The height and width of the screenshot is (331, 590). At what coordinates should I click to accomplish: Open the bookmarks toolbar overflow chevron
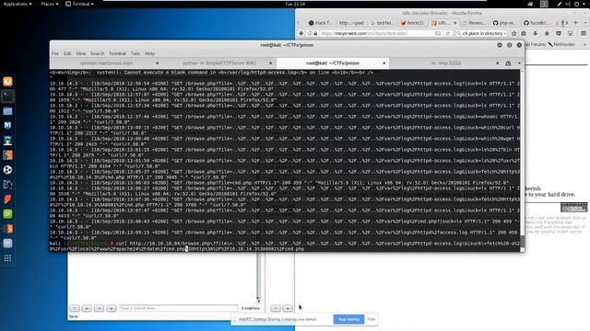tap(584, 44)
